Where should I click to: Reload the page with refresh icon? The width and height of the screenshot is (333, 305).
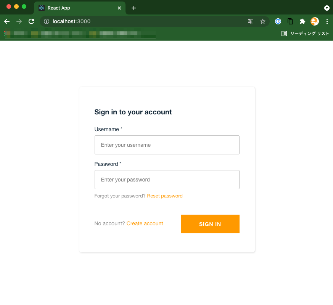[x=31, y=21]
